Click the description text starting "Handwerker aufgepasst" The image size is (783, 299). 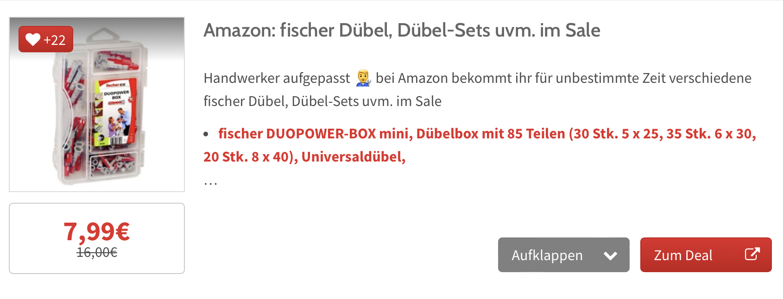pyautogui.click(x=277, y=78)
